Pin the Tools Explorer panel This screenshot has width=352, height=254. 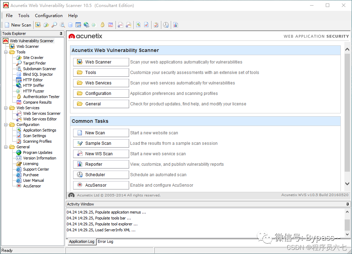click(61, 33)
